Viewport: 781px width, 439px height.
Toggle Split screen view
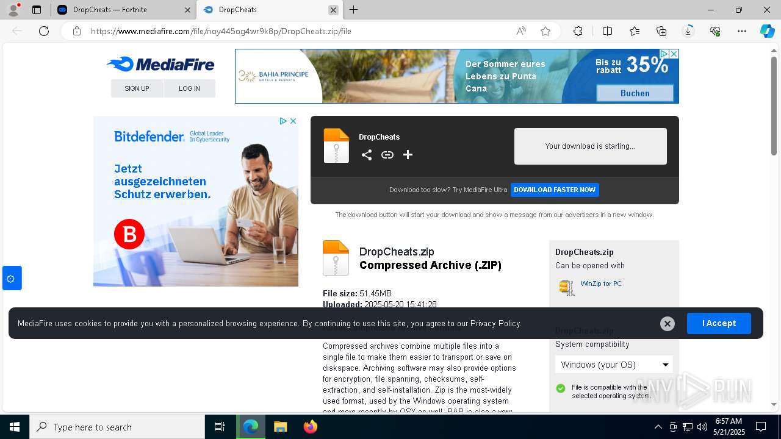607,31
